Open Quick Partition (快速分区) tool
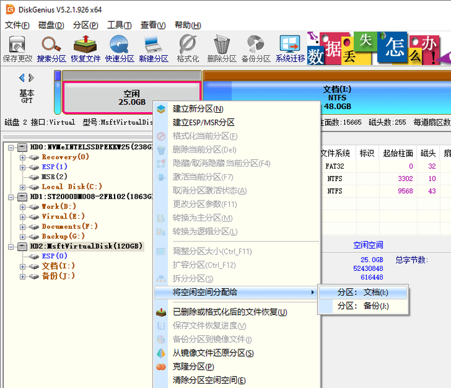This screenshot has height=388, width=451. tap(120, 49)
